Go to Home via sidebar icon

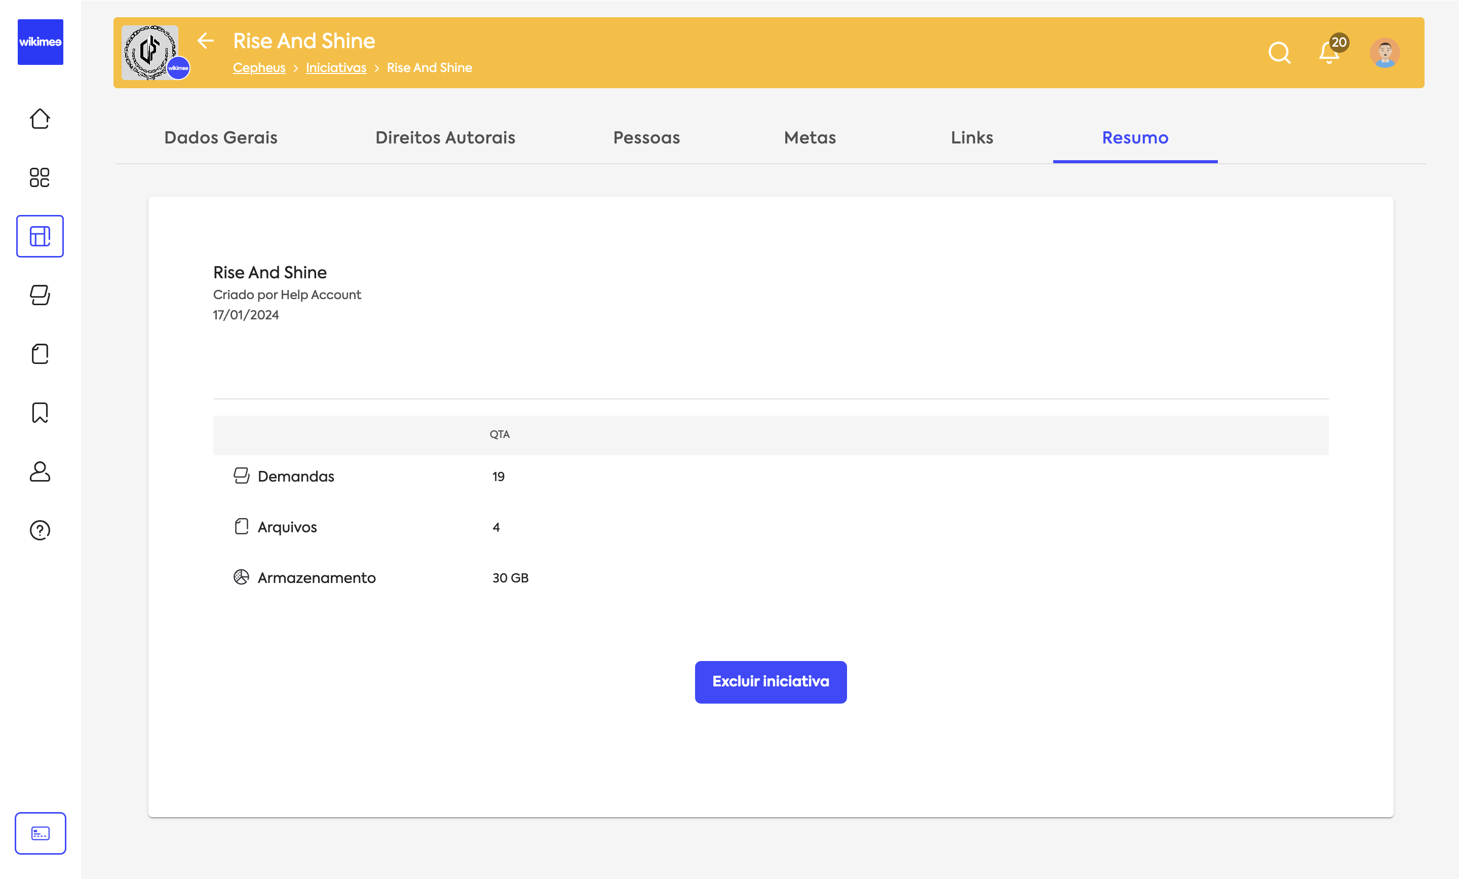click(x=40, y=119)
